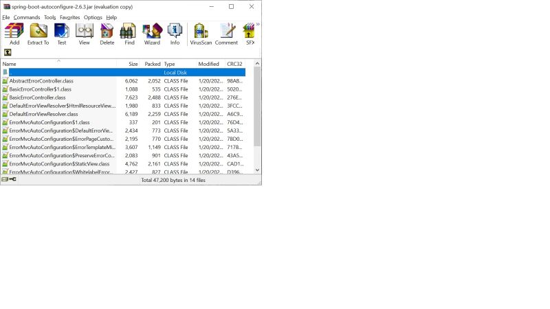Screen dimensions: 550x309
Task: Start the VirusScan tool
Action: pos(201,34)
